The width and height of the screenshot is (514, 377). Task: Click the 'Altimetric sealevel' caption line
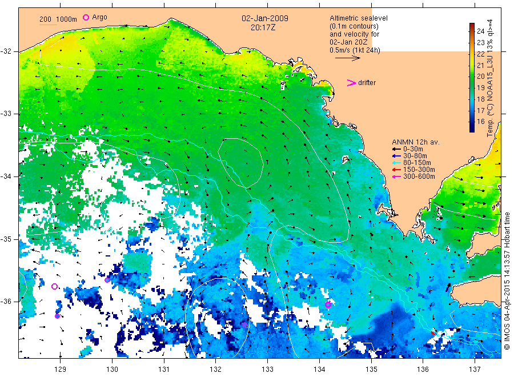(x=359, y=18)
